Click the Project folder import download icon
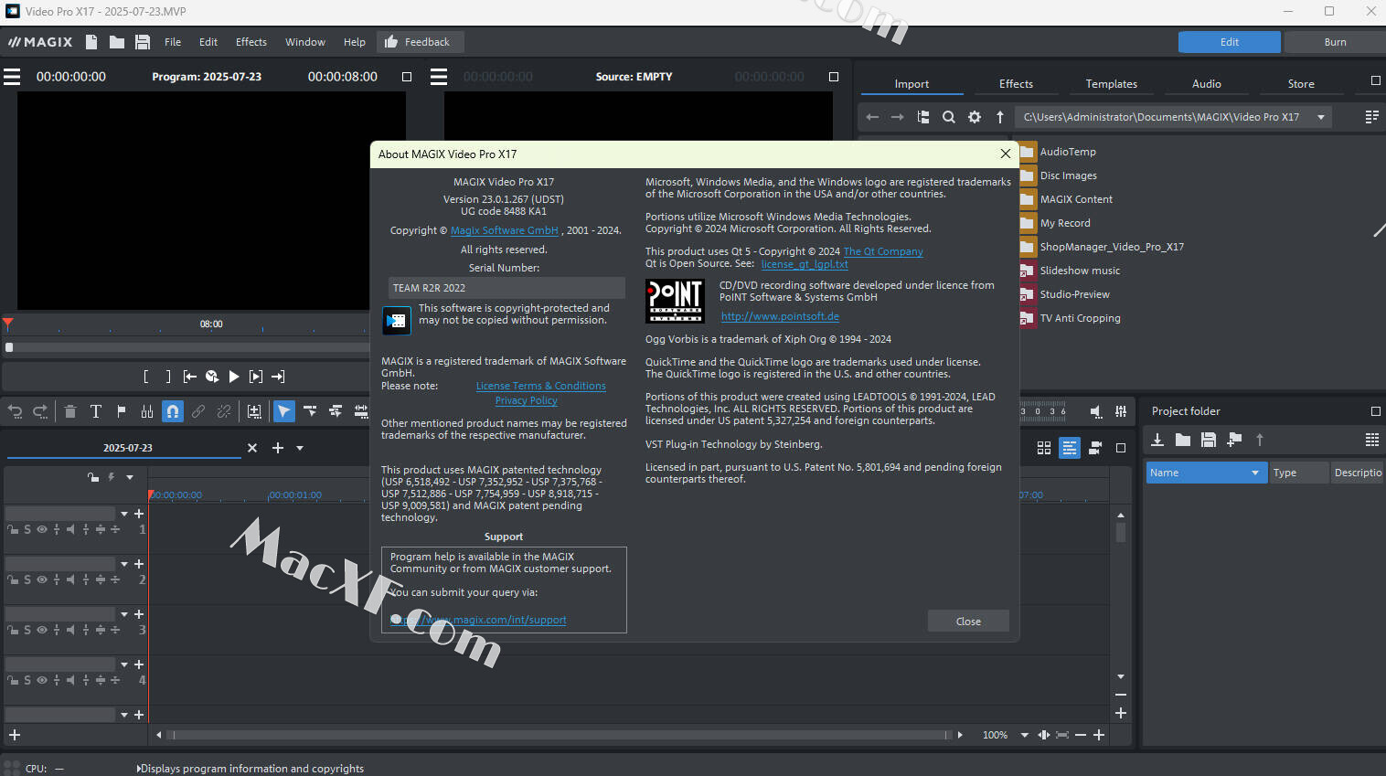 point(1157,440)
